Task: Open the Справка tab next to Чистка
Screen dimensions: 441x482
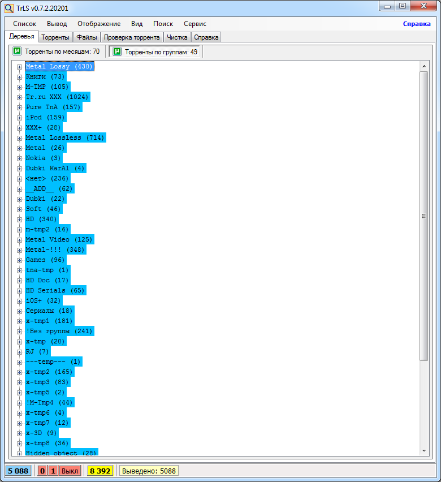Action: 206,37
